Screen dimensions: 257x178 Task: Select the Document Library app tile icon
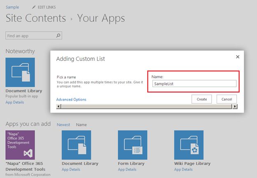tap(76, 145)
